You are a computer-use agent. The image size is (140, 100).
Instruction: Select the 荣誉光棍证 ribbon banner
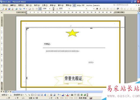[x=73, y=80]
